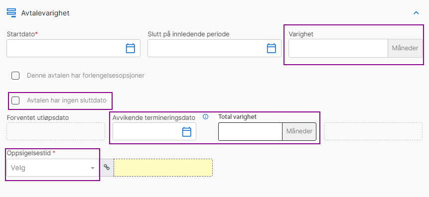Click the Måneder unit beside Varighet
The height and width of the screenshot is (197, 429).
tap(405, 48)
